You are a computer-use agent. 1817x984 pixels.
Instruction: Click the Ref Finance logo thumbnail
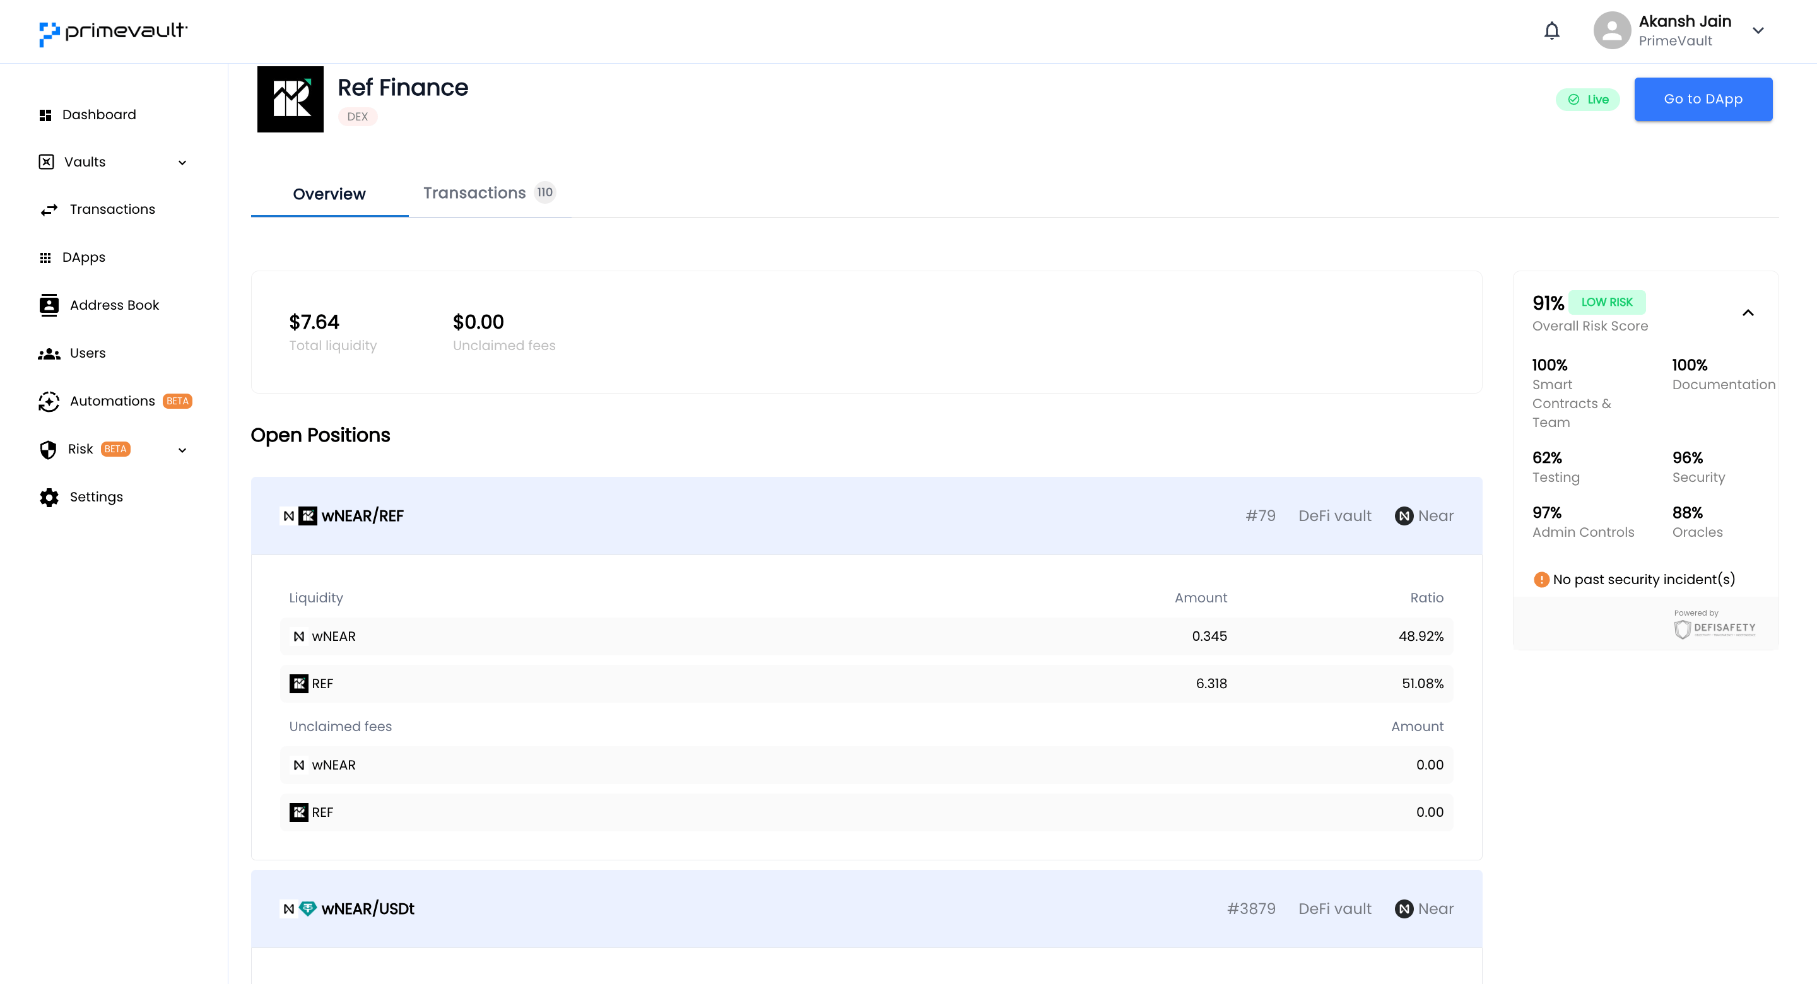[x=290, y=99]
